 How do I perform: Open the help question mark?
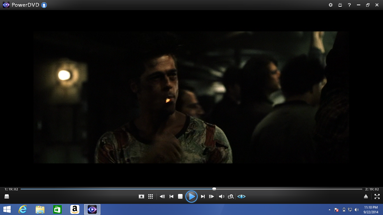(x=349, y=5)
